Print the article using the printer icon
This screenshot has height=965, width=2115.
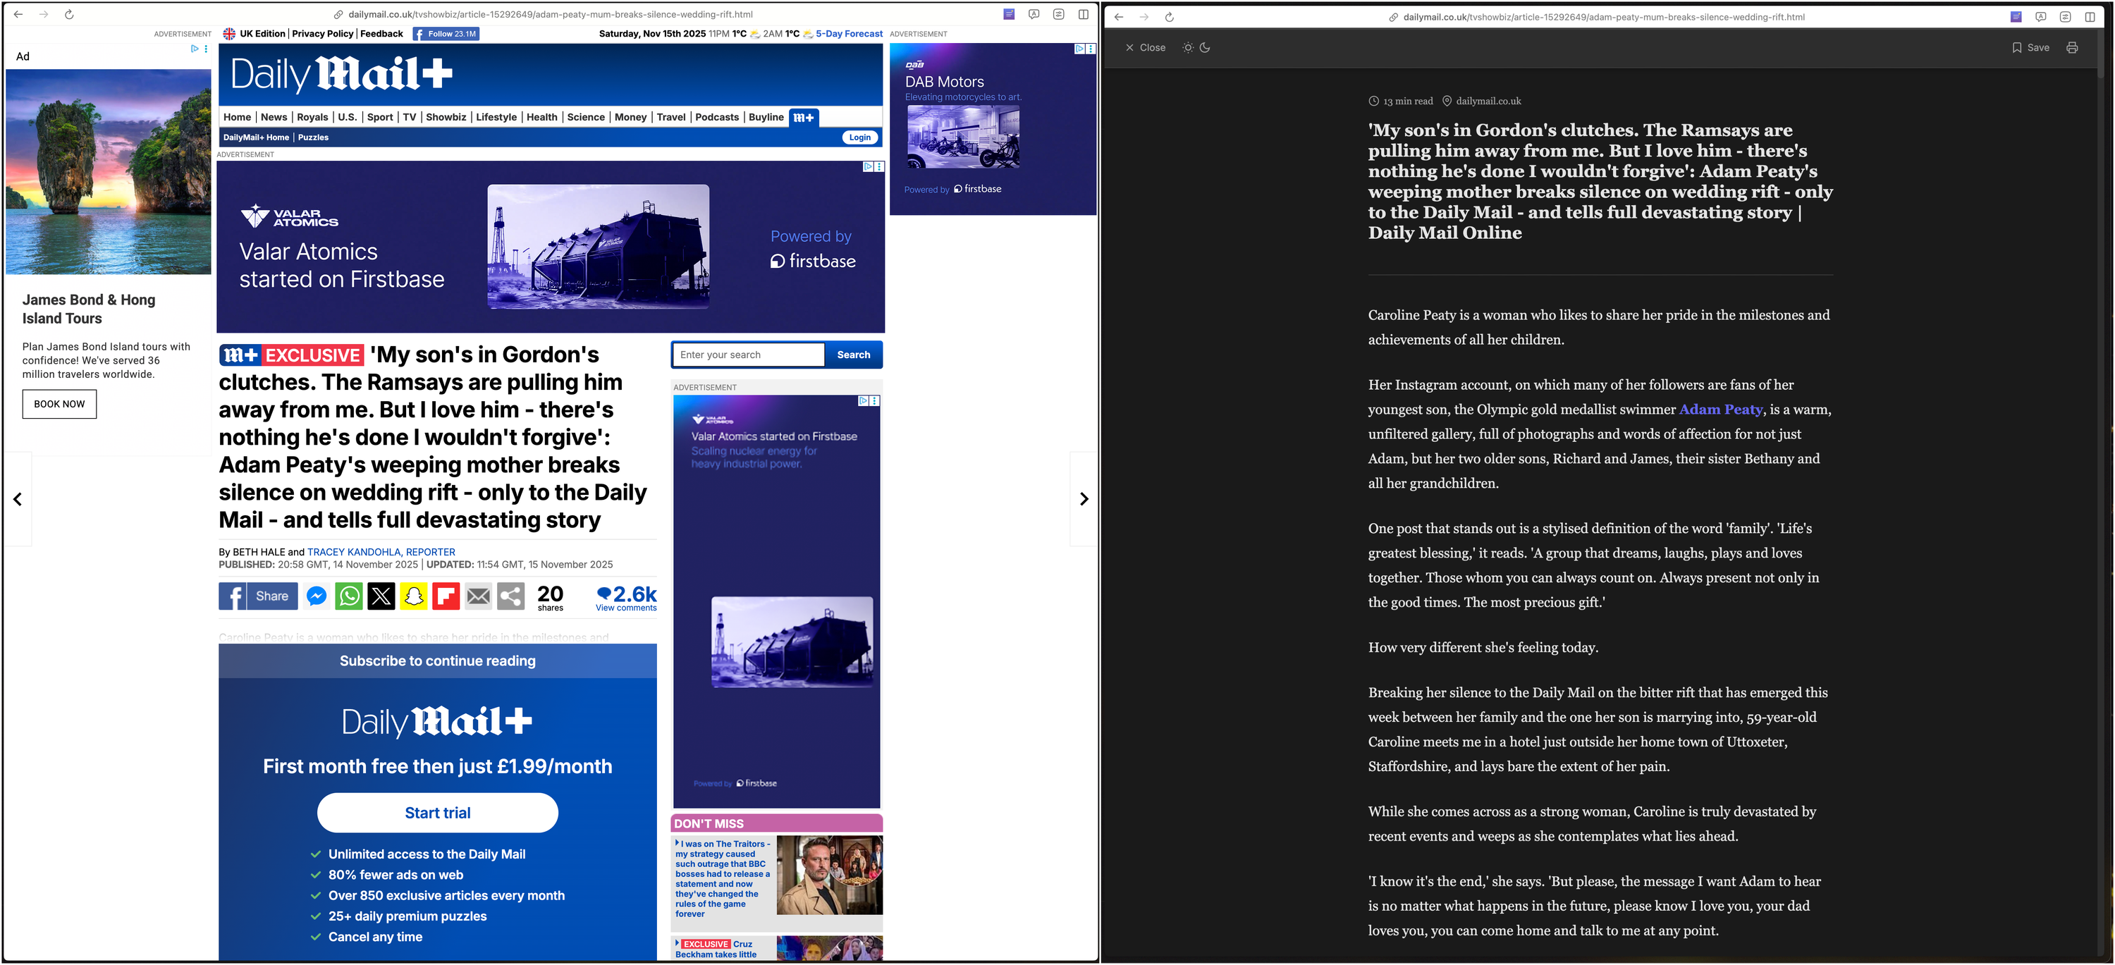2072,48
